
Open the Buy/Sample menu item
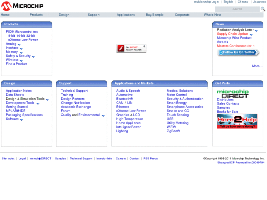[x=155, y=15]
